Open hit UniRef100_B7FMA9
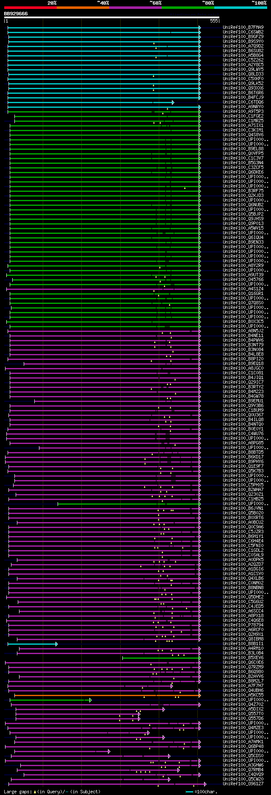 point(243,28)
